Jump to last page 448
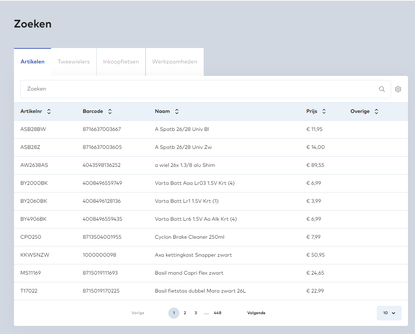415x334 pixels. pos(218,313)
